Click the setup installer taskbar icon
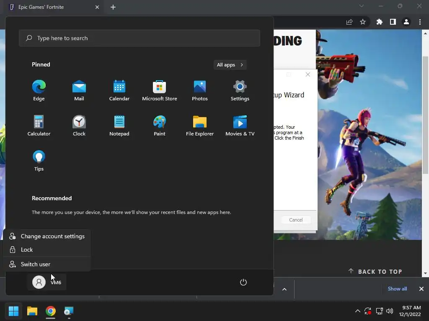This screenshot has width=429, height=321. [x=69, y=311]
